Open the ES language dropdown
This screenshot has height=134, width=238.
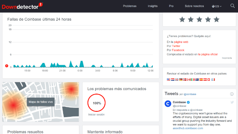(217, 6)
